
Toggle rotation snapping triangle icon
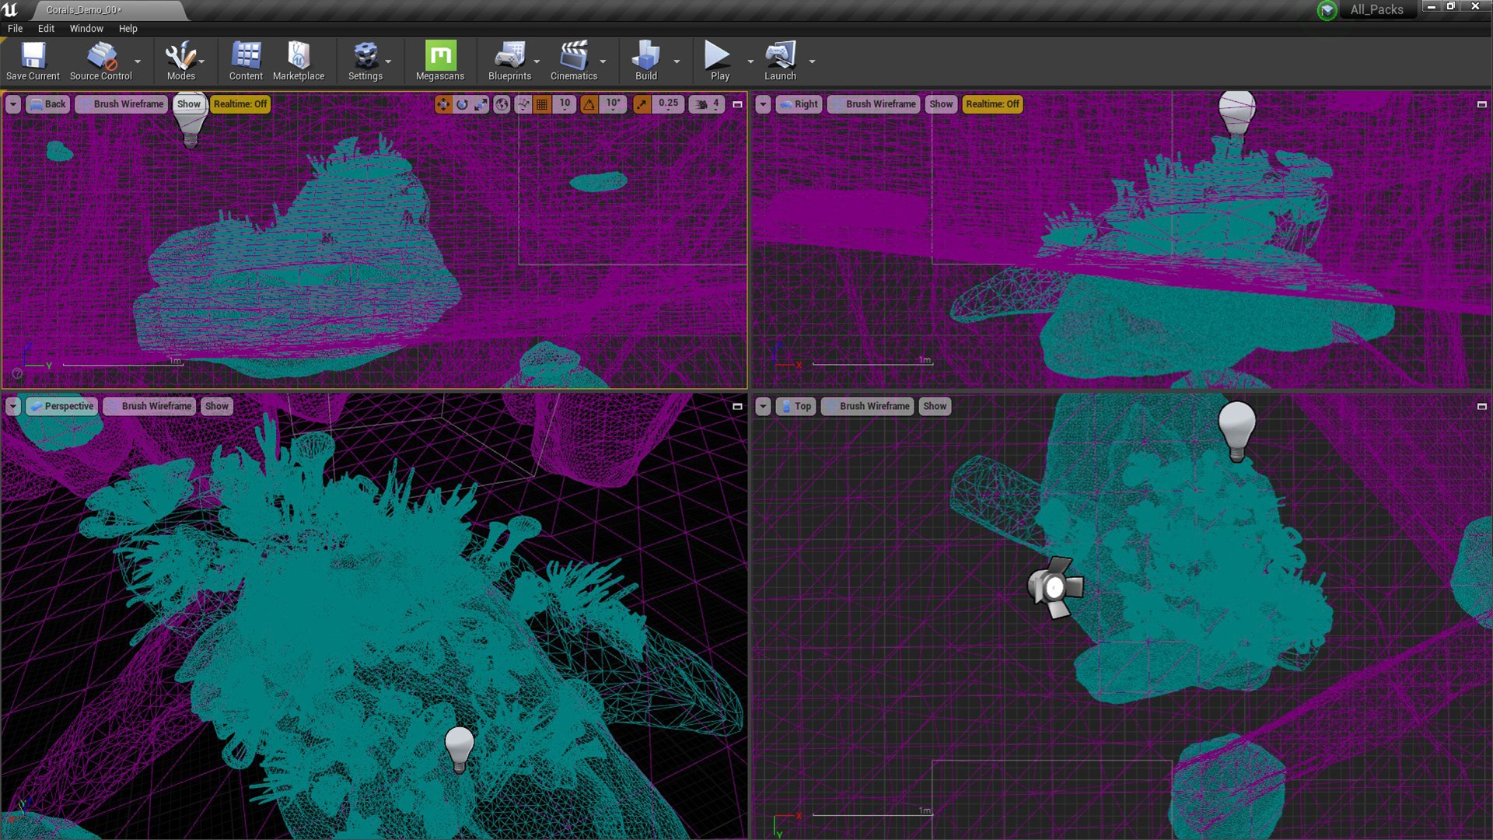(589, 104)
